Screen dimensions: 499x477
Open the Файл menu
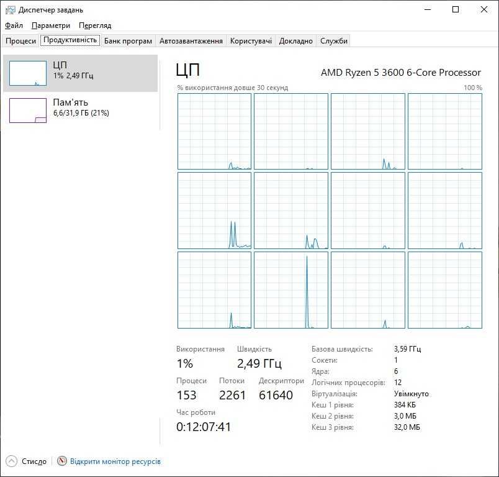pos(14,25)
